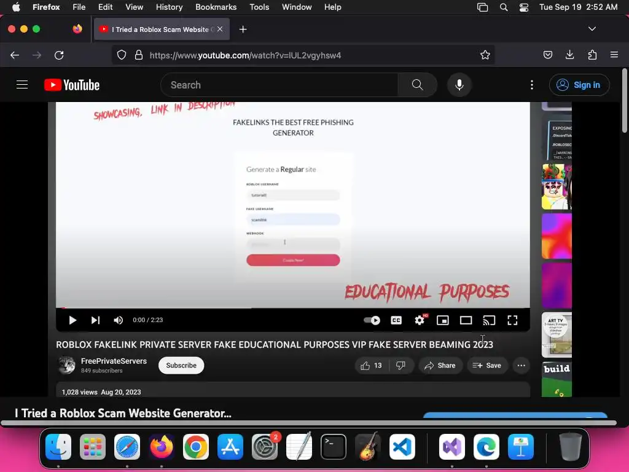629x472 pixels.
Task: Open more actions ellipsis under video
Action: [521, 366]
